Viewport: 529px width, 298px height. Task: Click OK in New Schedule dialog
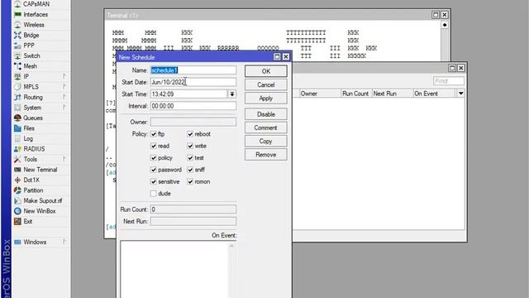(266, 71)
